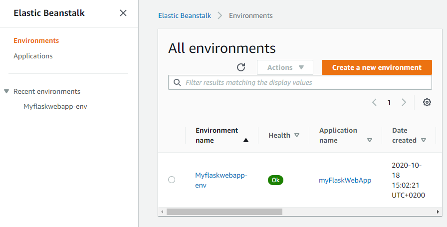
Task: Click Create a new environment button
Action: click(377, 67)
